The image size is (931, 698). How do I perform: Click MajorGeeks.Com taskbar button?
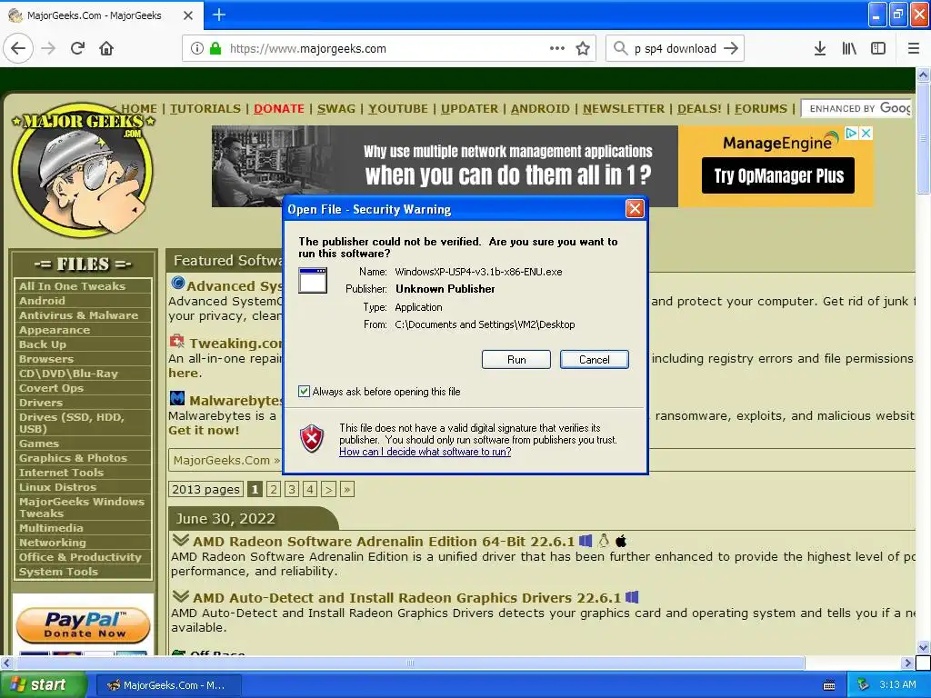[x=167, y=685]
